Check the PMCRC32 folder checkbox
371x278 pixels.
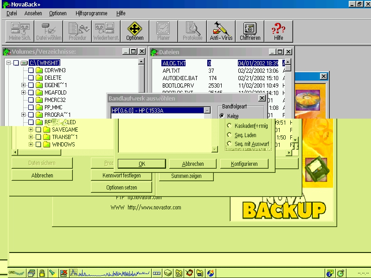click(x=31, y=100)
